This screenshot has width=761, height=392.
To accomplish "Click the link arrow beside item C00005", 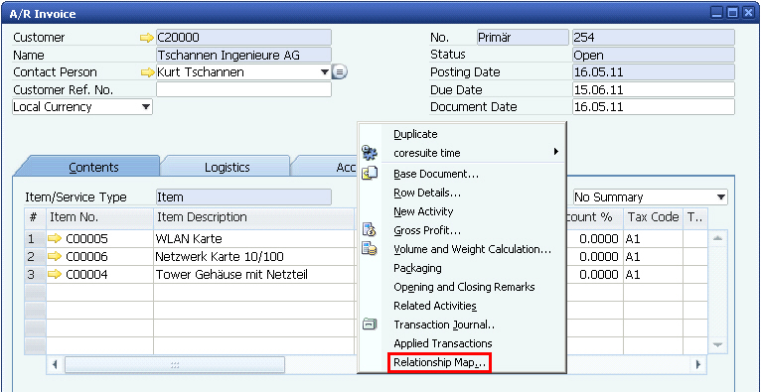I will coord(55,238).
